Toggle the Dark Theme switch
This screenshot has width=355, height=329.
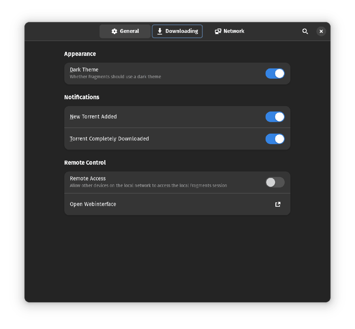(275, 73)
